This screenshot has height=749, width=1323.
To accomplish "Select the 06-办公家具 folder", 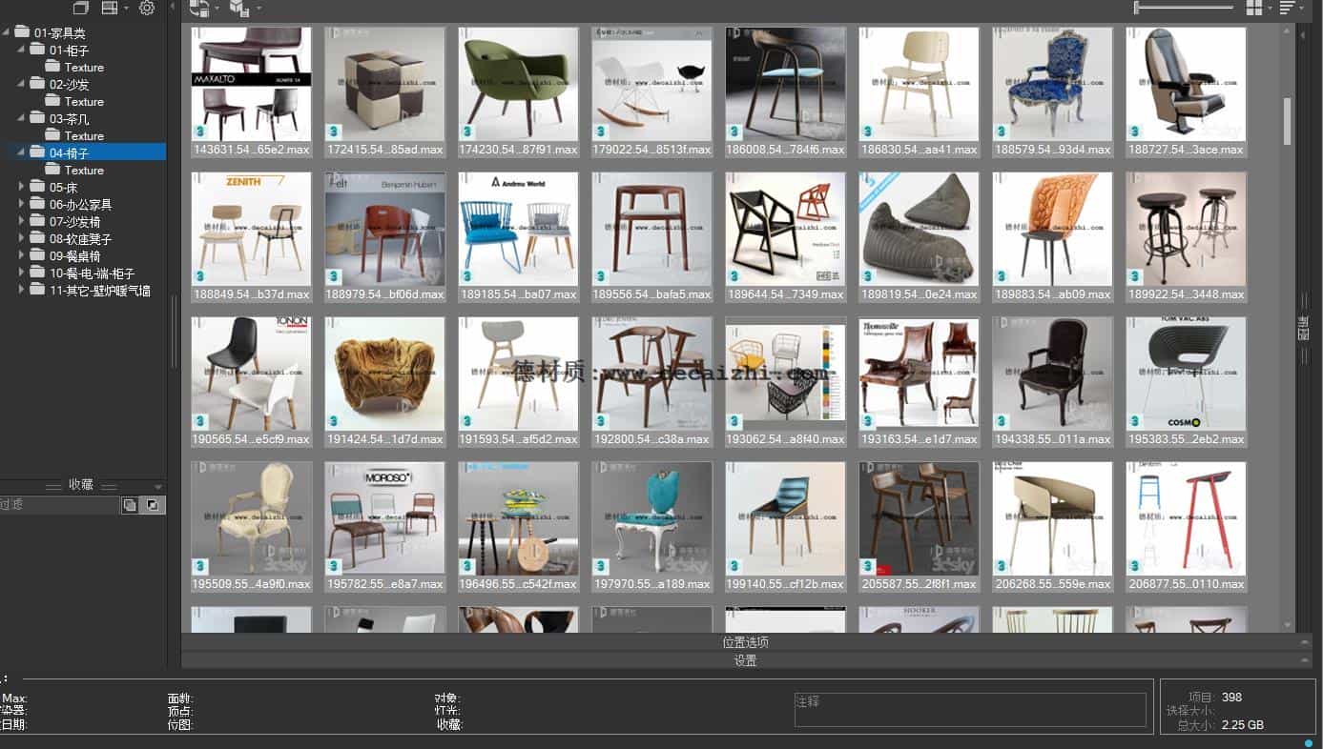I will pos(80,204).
